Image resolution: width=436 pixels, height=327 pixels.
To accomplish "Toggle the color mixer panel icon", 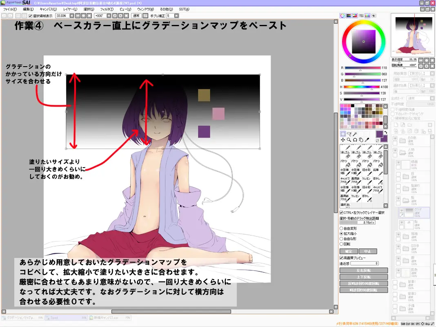I will point(361,16).
